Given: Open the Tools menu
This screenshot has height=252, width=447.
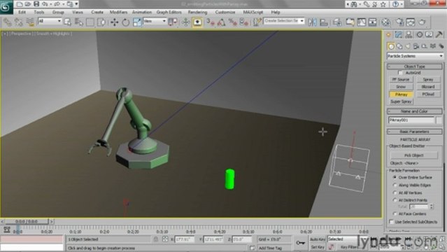Looking at the screenshot, I should tap(39, 13).
